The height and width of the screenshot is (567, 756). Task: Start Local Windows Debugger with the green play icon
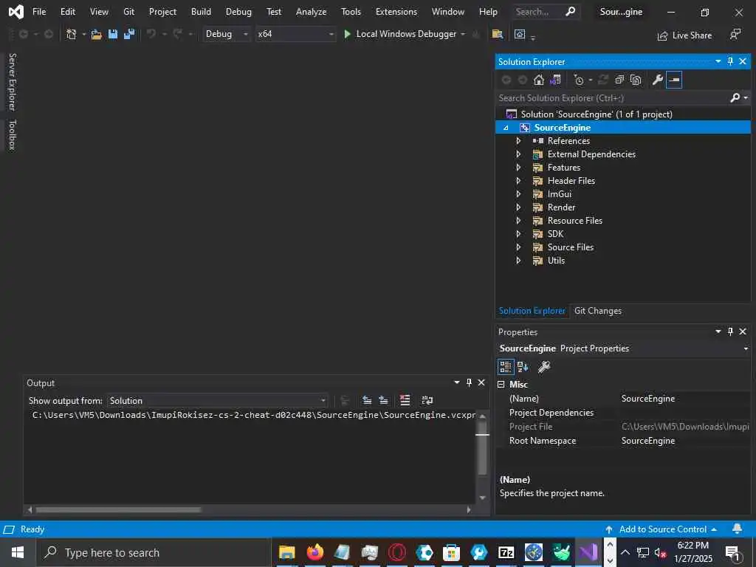tap(347, 34)
